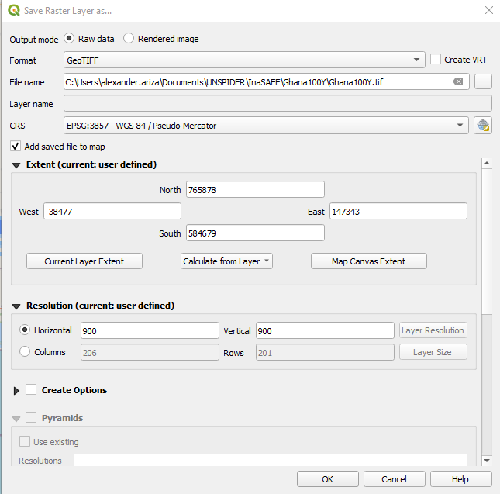Image resolution: width=500 pixels, height=494 pixels.
Task: Click the Horizontal resolution input field
Action: click(x=150, y=330)
